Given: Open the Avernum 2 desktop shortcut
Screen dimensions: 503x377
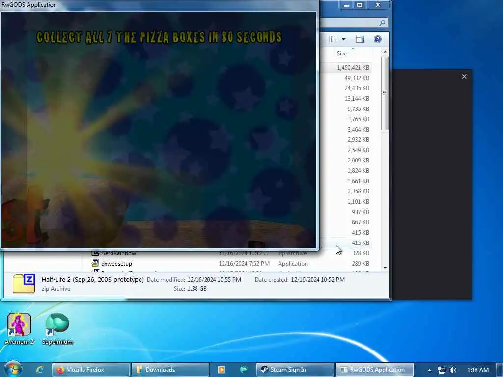Looking at the screenshot, I should click(x=19, y=328).
